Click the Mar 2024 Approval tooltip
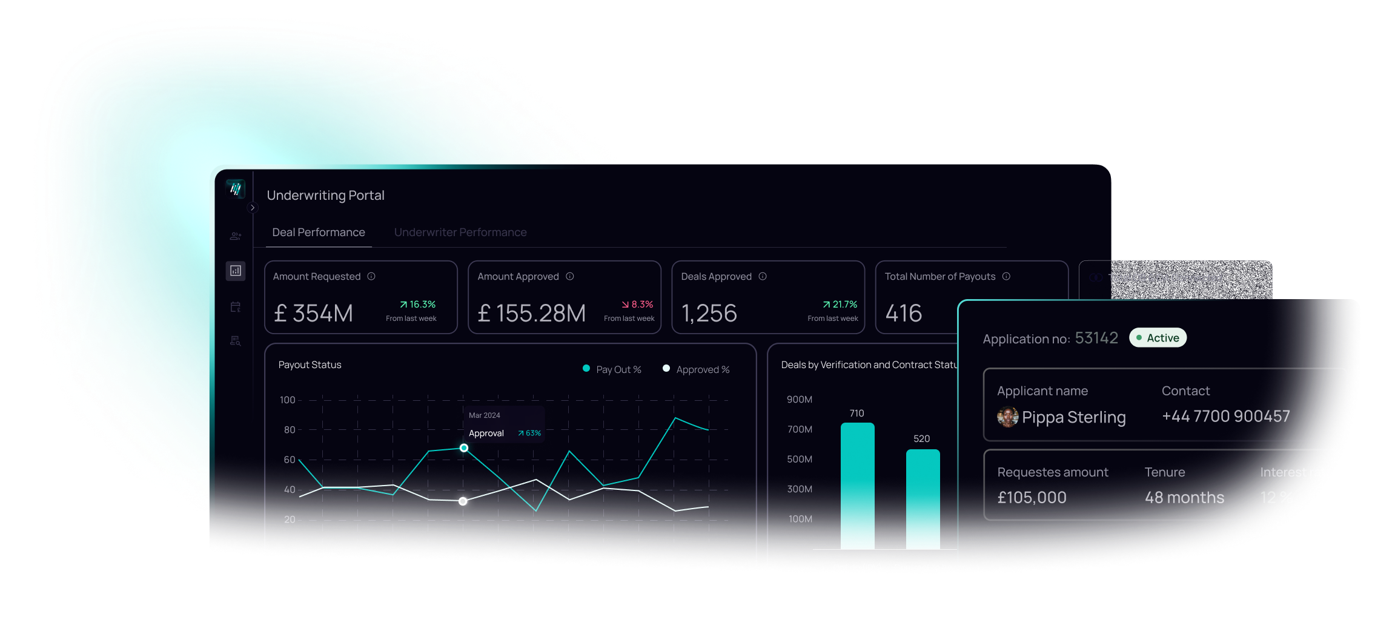The height and width of the screenshot is (620, 1375). pyautogui.click(x=505, y=424)
